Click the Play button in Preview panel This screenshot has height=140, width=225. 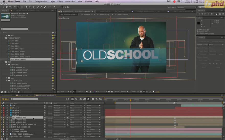pos(205,14)
